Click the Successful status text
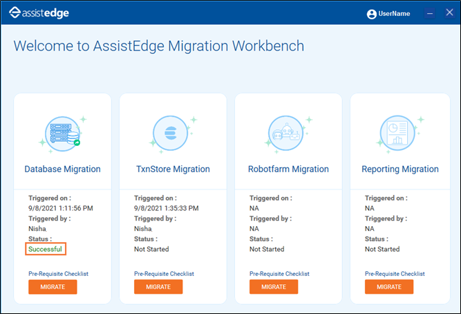This screenshot has width=461, height=314. [x=46, y=249]
